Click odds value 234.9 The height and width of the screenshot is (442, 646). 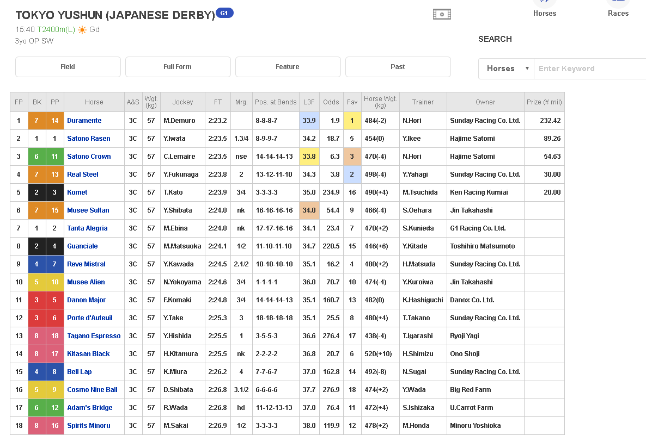[x=331, y=192]
